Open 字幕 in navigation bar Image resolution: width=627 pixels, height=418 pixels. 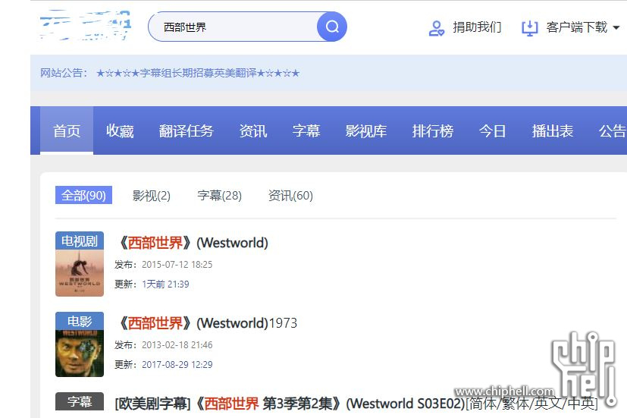[x=306, y=130]
